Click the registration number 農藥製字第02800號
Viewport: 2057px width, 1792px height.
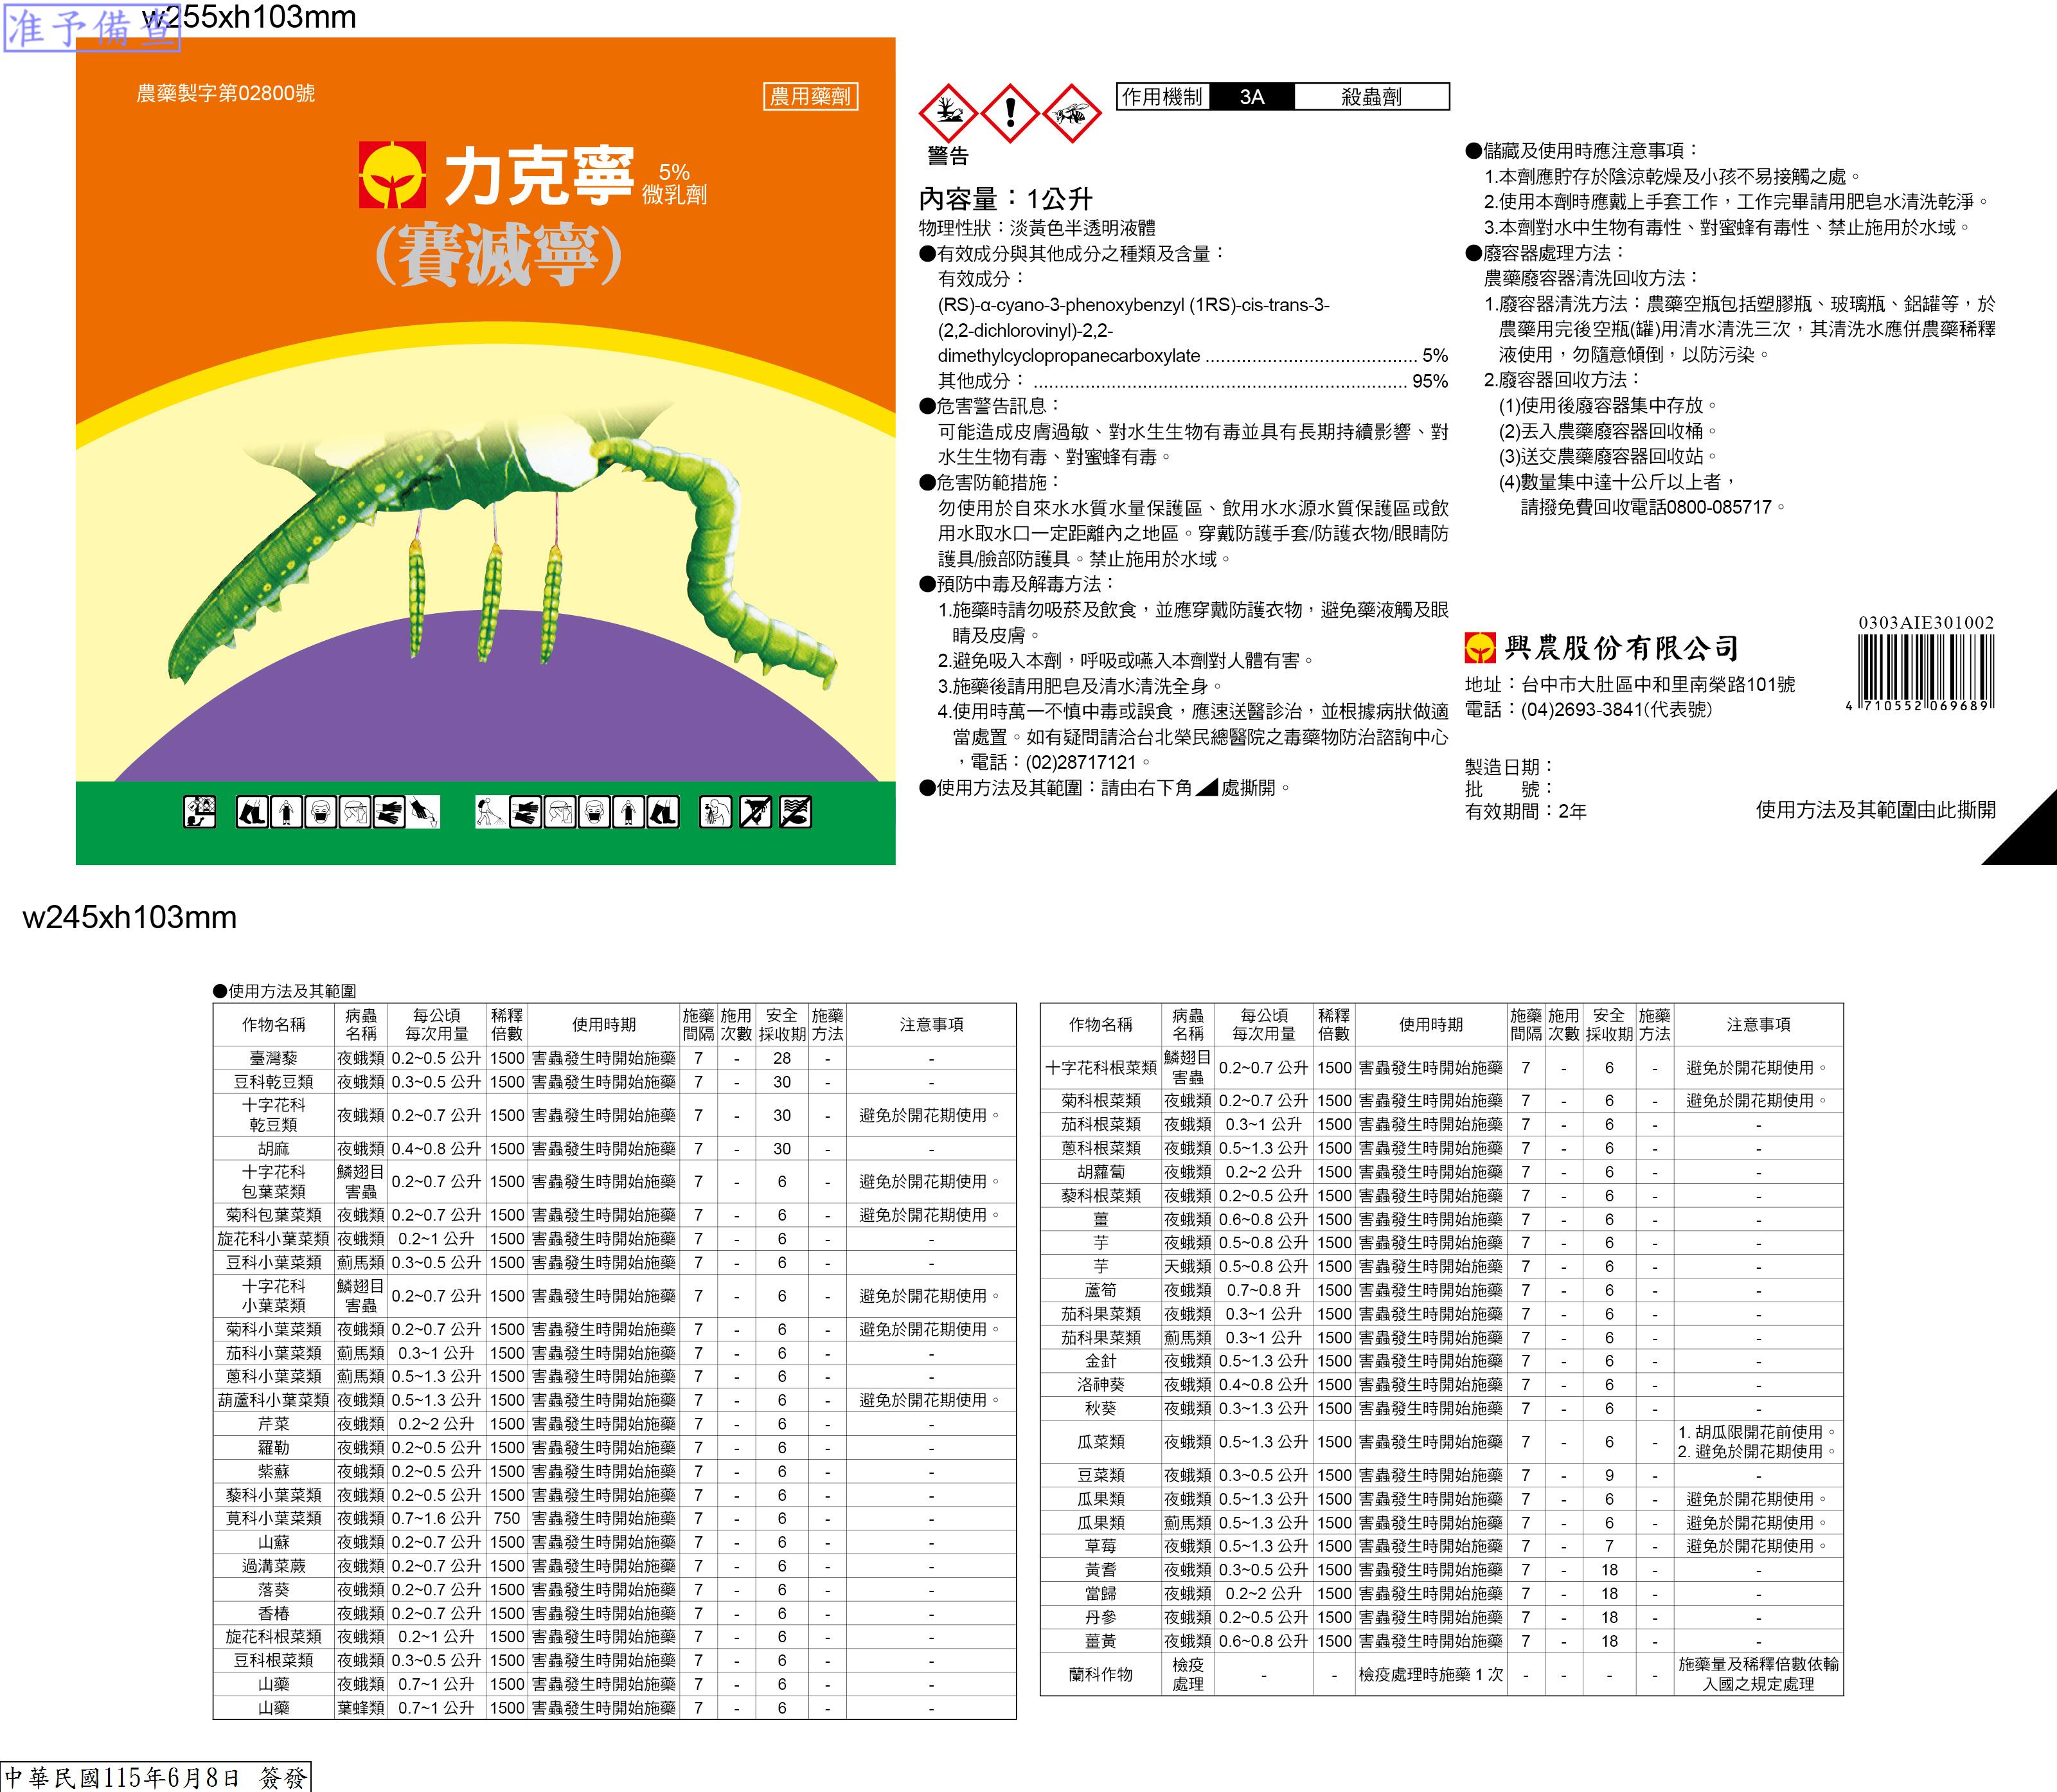click(x=226, y=93)
